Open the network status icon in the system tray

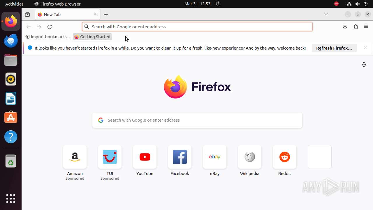[x=349, y=4]
